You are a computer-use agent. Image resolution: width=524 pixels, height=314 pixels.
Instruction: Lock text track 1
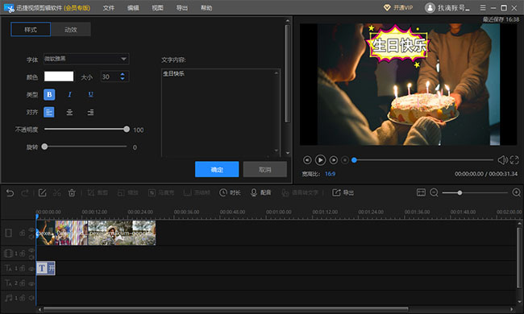coord(23,268)
